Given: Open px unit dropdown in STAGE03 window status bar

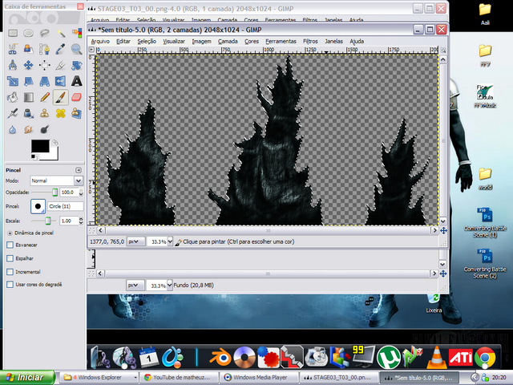Looking at the screenshot, I should tap(135, 286).
